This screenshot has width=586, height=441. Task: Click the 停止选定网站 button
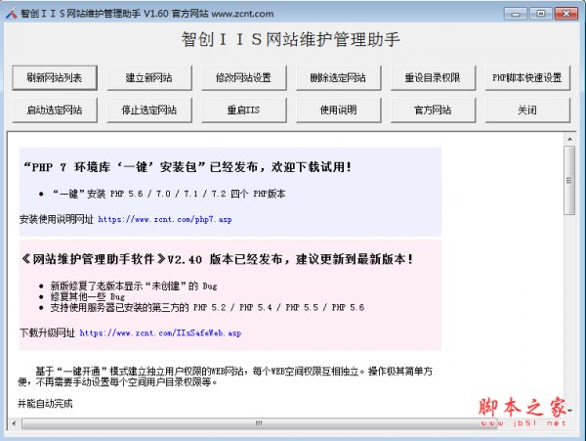[149, 110]
